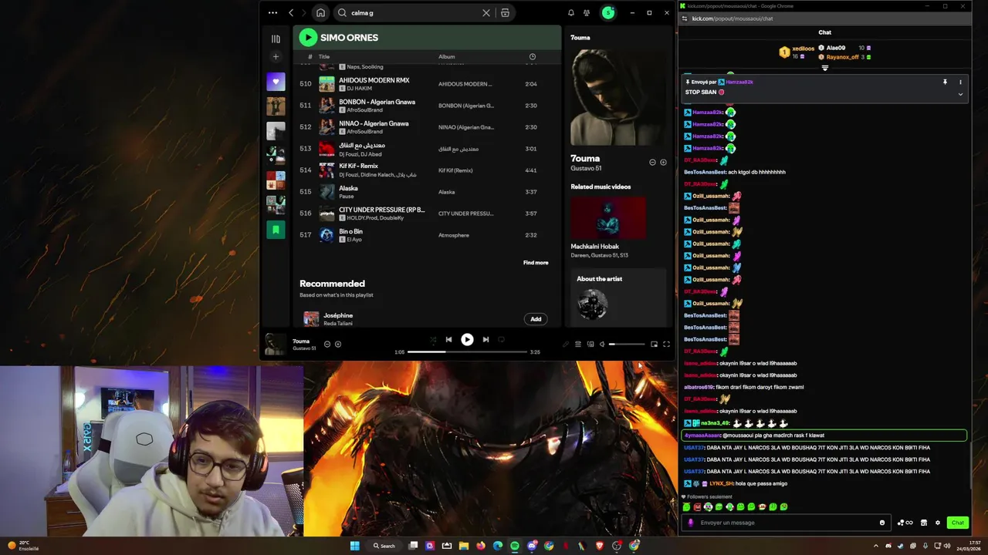Open pinned message three-dots menu in Kick chat
Screen dimensions: 988x555
(960, 82)
